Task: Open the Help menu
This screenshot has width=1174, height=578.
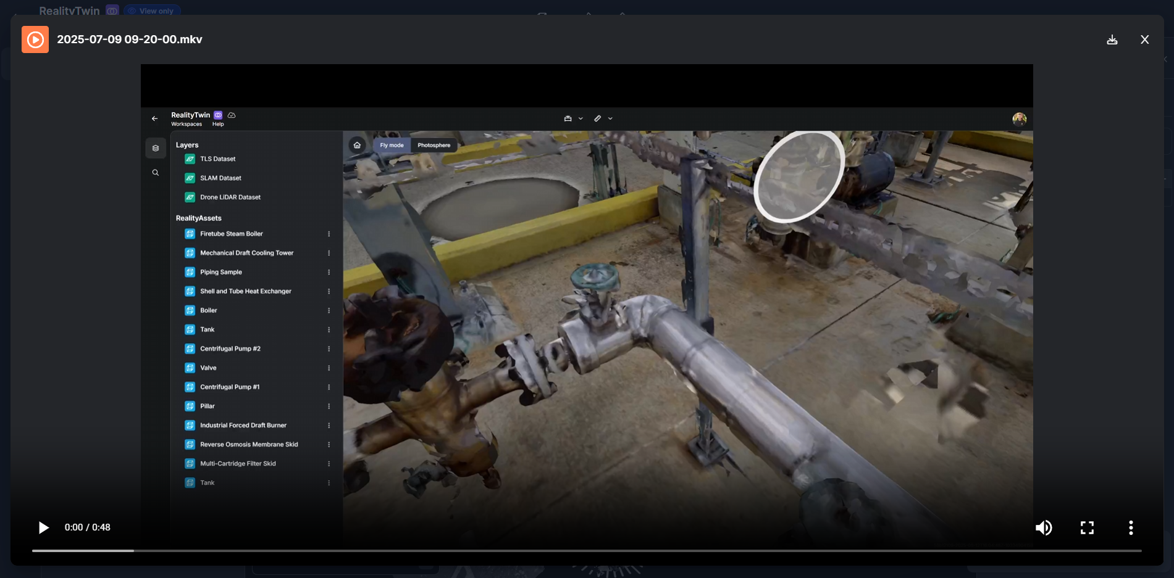Action: click(x=218, y=124)
